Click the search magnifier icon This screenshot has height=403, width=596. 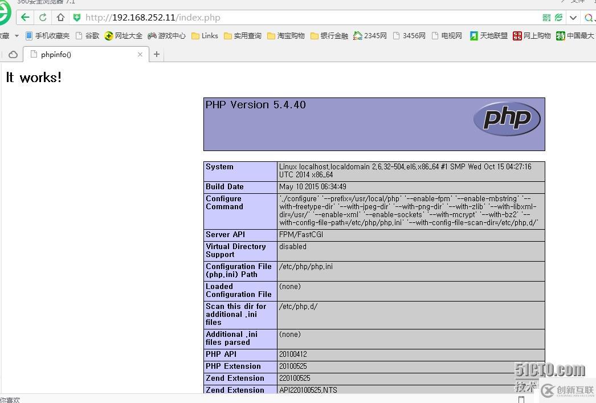pos(589,18)
